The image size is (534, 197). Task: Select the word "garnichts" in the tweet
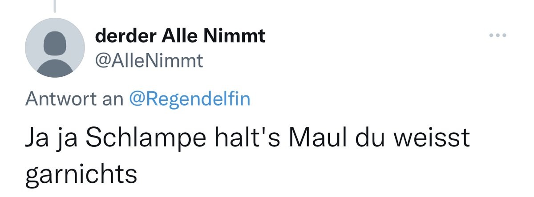click(x=81, y=174)
